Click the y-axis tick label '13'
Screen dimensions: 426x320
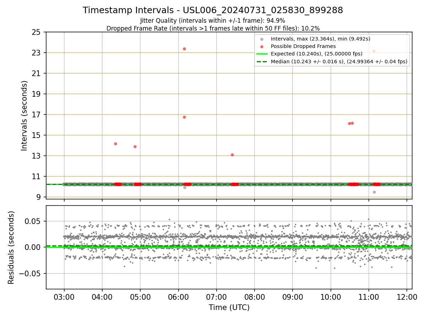click(36, 156)
